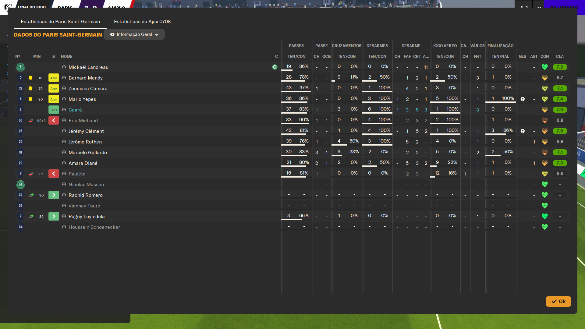
Task: Click the eye icon beside Informação Geral
Action: click(112, 34)
